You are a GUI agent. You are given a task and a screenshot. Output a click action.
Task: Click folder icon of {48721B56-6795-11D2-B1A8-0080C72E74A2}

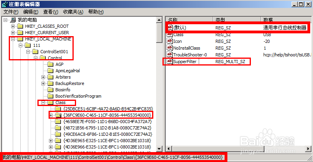(58, 128)
